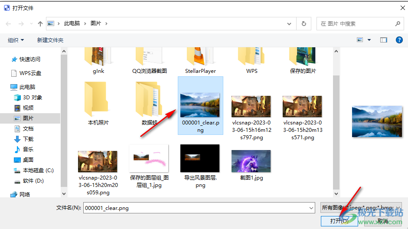Image resolution: width=408 pixels, height=229 pixels.
Task: Go forward using the forward arrow
Action: tap(21, 24)
